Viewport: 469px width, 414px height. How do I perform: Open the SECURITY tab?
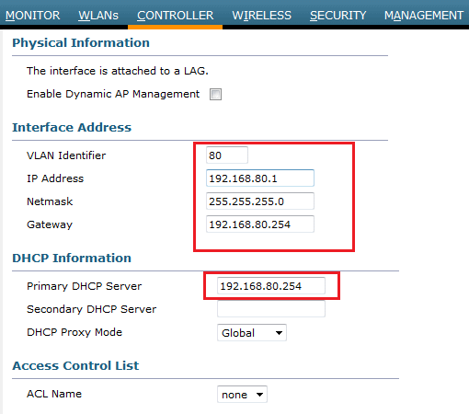337,16
